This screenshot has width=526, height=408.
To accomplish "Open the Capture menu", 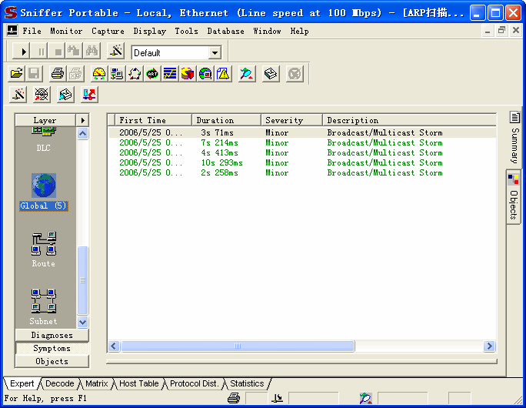I will coord(108,31).
